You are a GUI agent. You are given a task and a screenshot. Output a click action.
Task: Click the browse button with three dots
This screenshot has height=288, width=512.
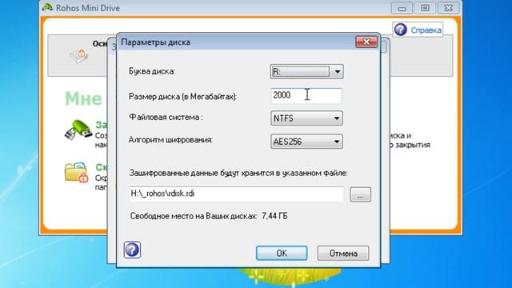pyautogui.click(x=360, y=194)
